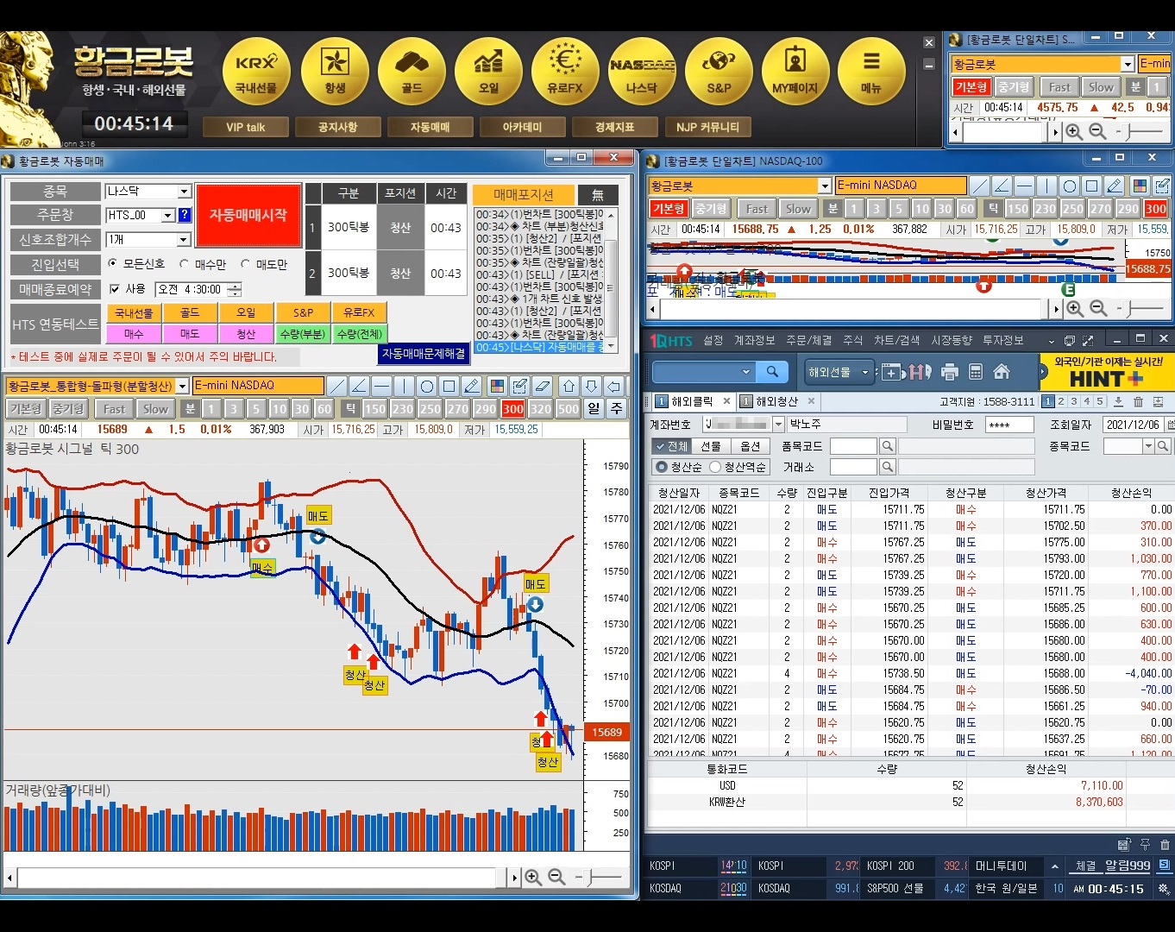This screenshot has width=1175, height=932.
Task: Open the MY페이지 gold circle icon
Action: coord(795,71)
